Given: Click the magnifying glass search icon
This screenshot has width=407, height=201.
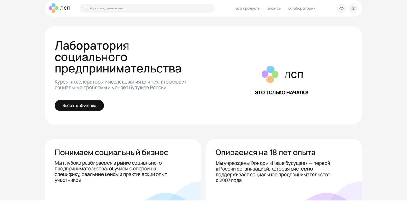Looking at the screenshot, I should pyautogui.click(x=85, y=9).
